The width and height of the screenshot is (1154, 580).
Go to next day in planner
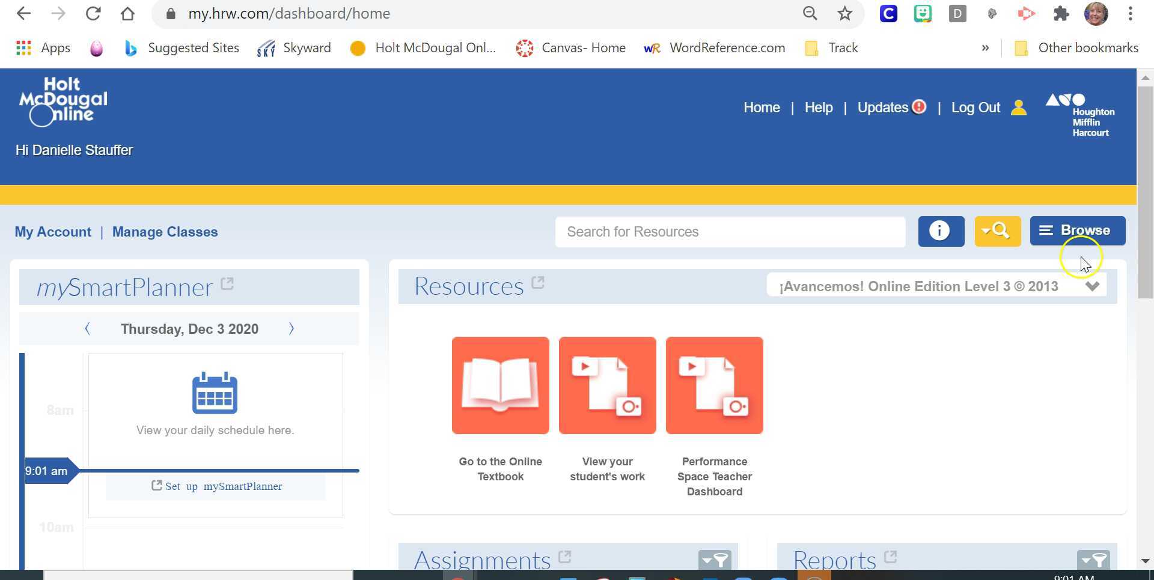pos(292,329)
